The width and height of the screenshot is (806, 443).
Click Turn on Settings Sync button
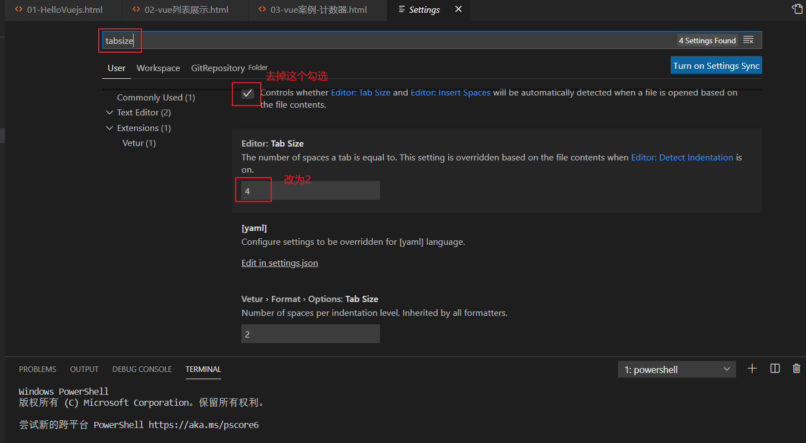coord(716,66)
